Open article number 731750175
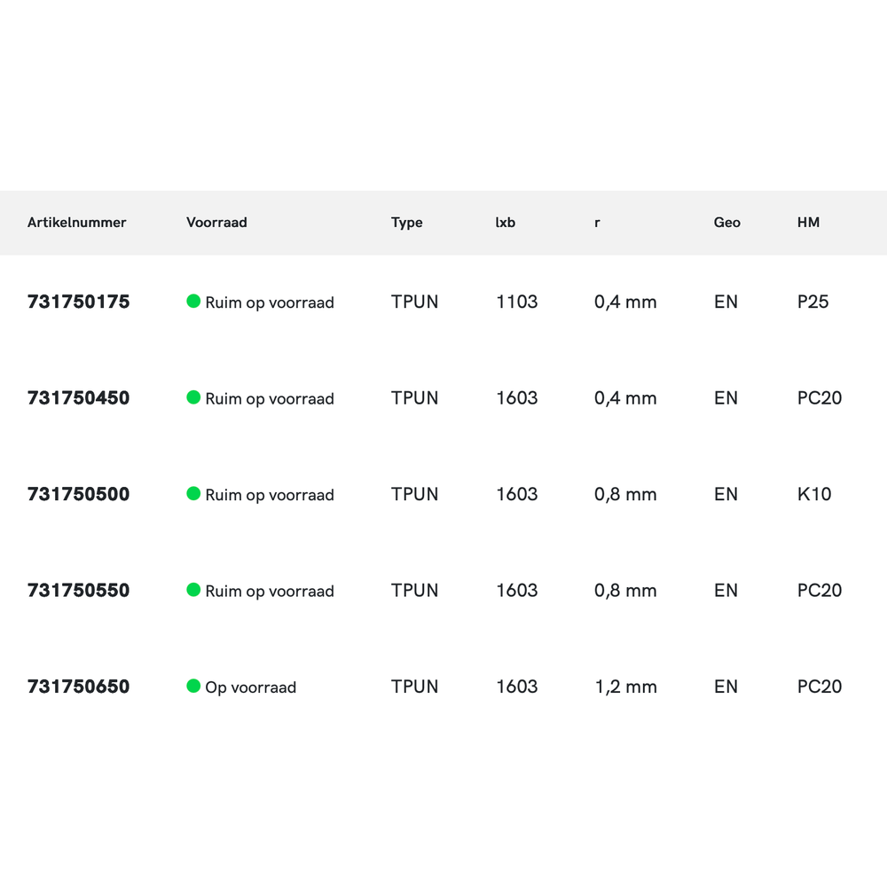This screenshot has height=887, width=887. [x=79, y=302]
